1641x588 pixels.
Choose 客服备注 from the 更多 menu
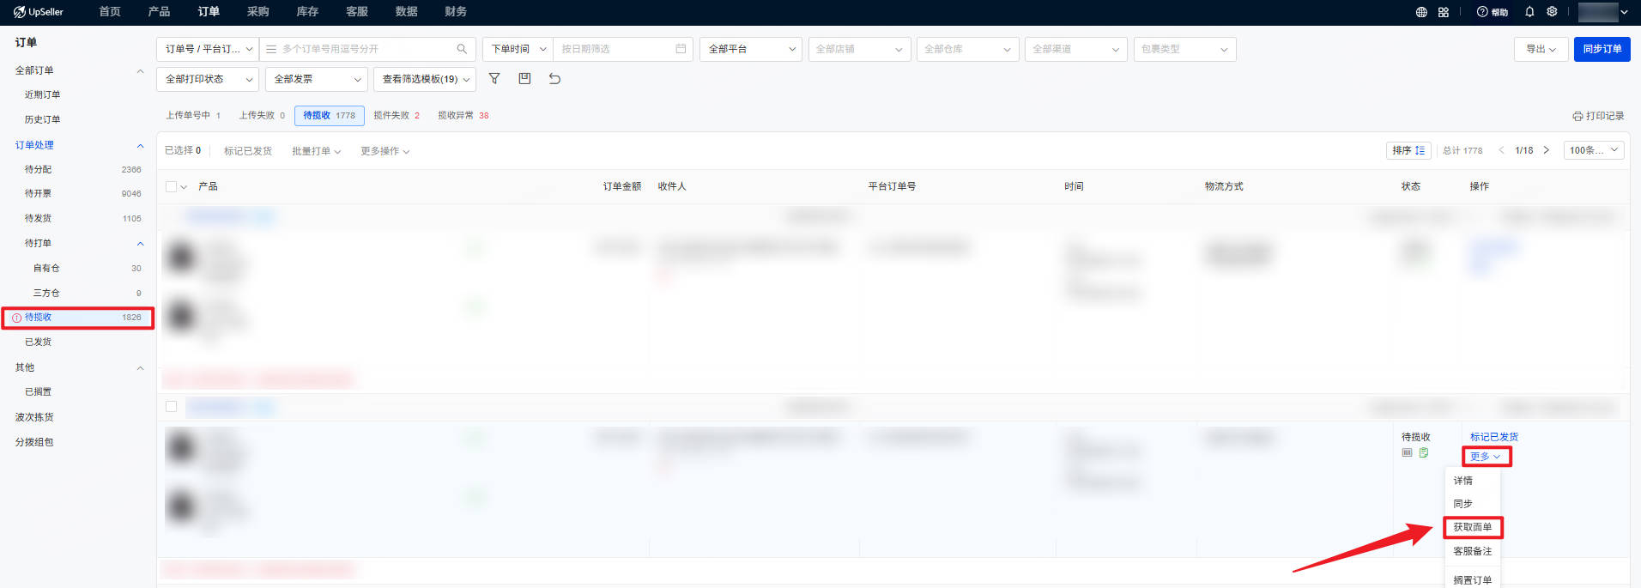coord(1473,551)
